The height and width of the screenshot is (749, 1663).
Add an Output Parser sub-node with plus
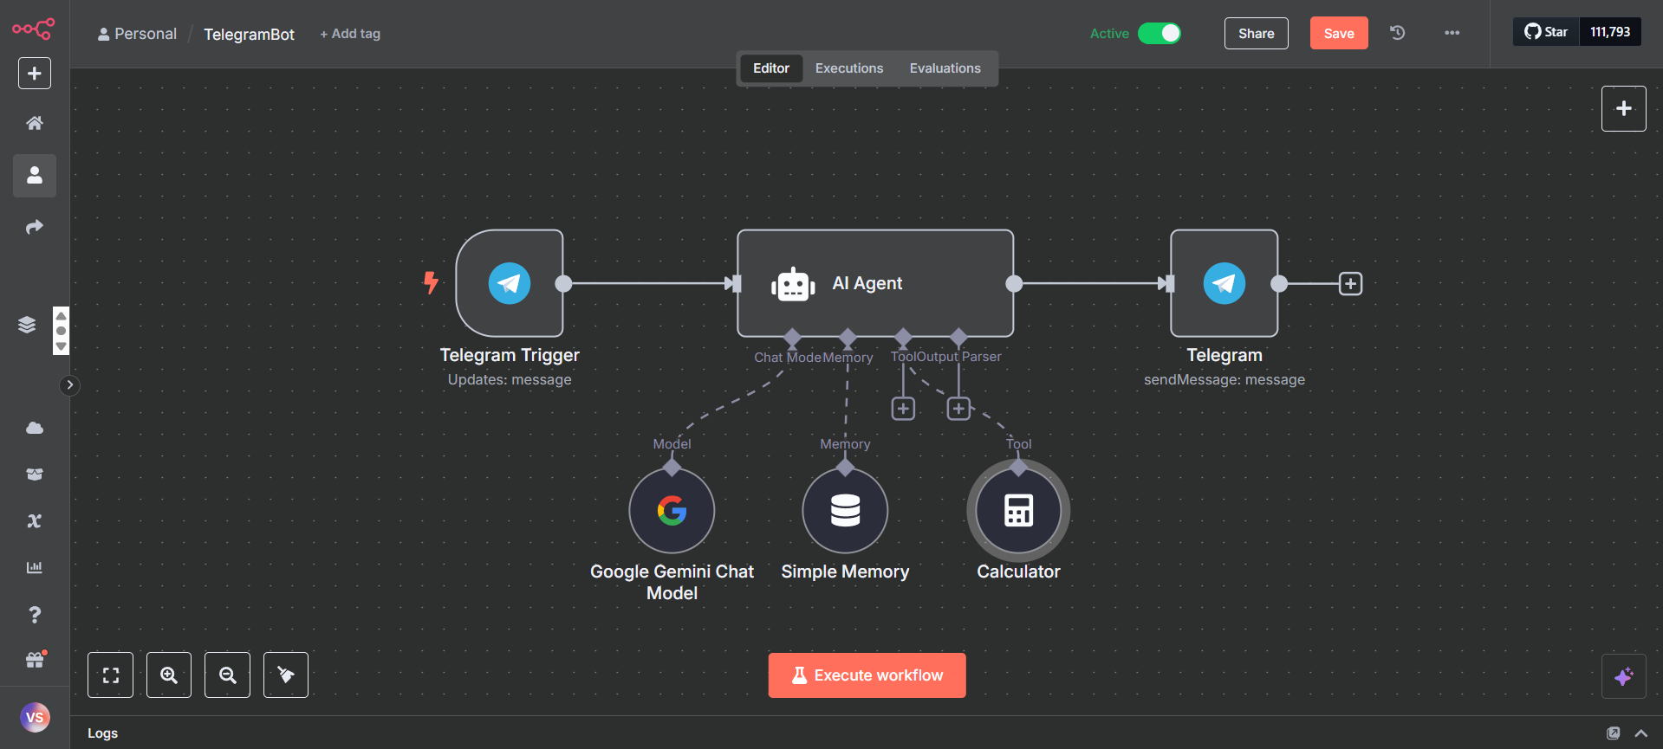(x=958, y=409)
